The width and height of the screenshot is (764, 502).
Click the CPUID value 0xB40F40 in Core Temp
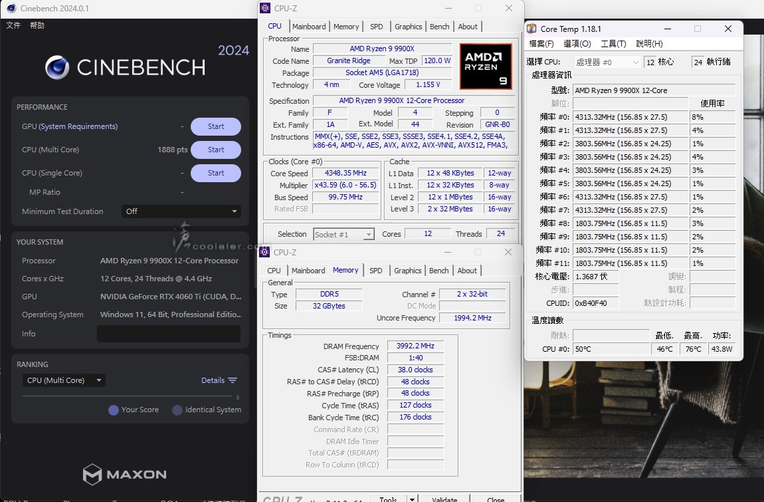click(x=596, y=303)
